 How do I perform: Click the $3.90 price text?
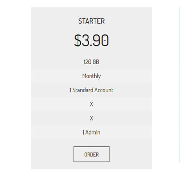[92, 40]
